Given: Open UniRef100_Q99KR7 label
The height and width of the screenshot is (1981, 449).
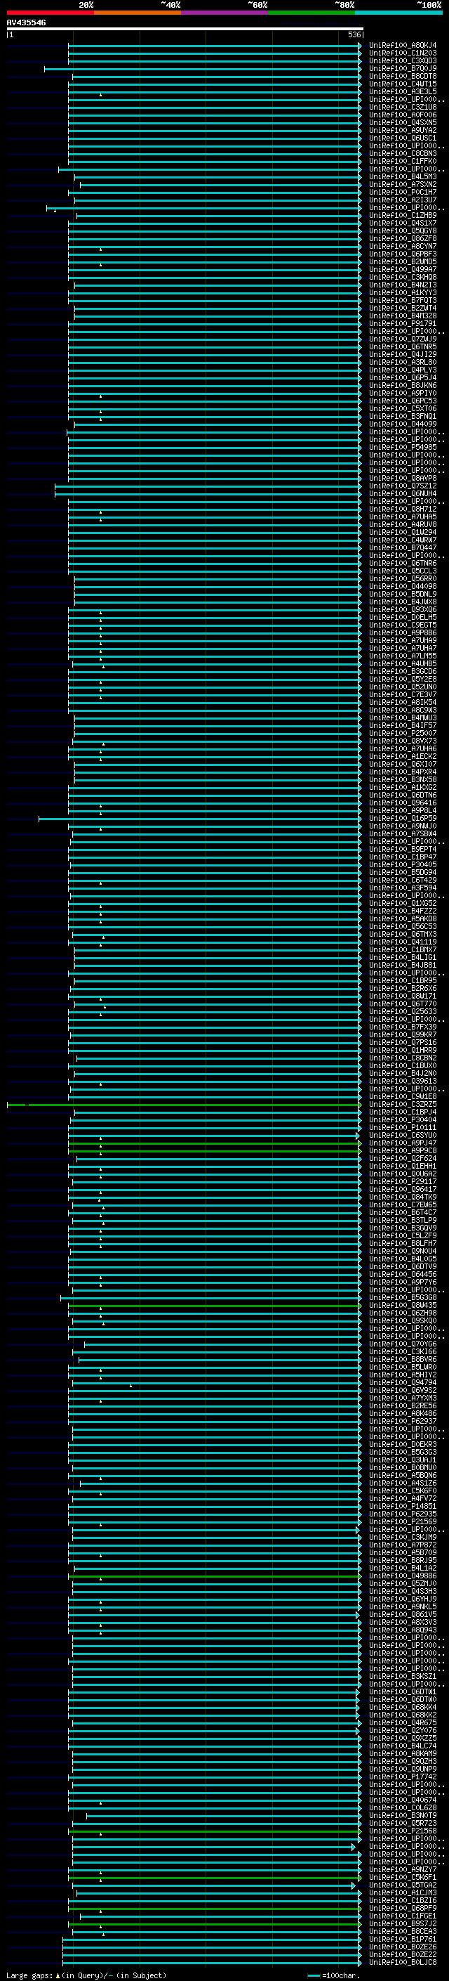Looking at the screenshot, I should tap(403, 1034).
